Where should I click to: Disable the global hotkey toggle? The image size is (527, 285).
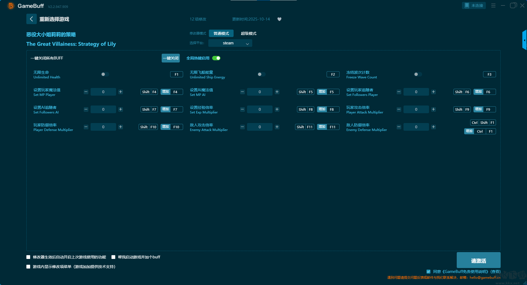[x=216, y=58]
